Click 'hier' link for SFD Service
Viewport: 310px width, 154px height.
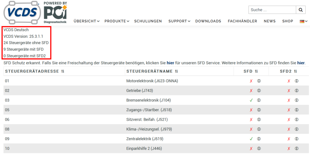coord(170,63)
